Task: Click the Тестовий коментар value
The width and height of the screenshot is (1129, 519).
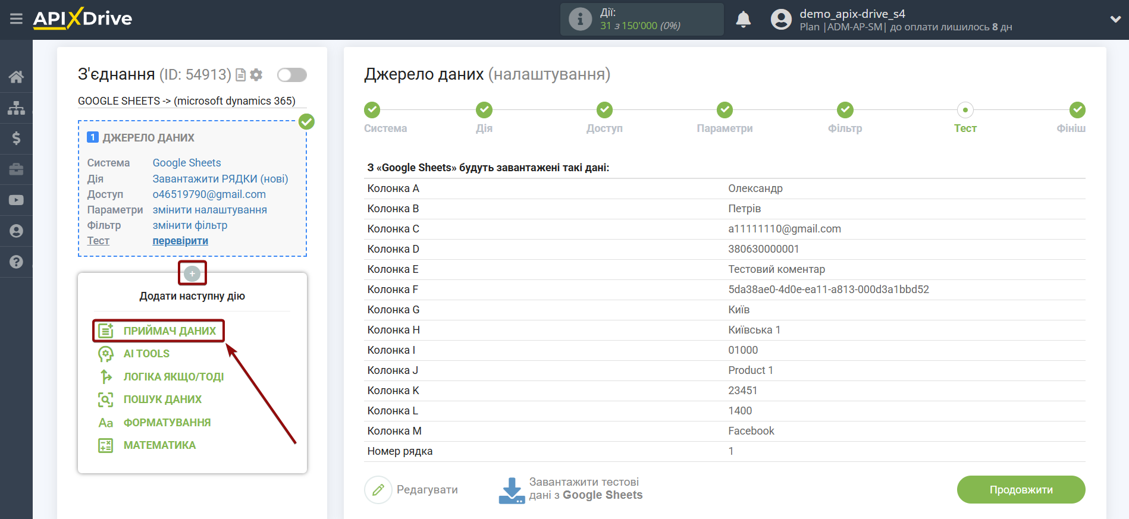Action: tap(776, 269)
